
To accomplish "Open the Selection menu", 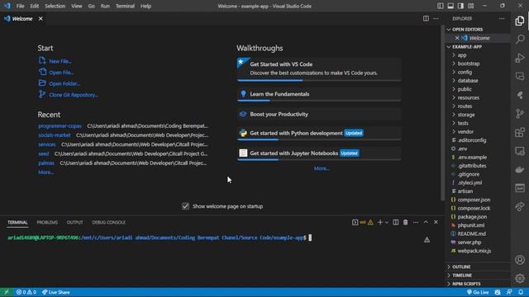I will tap(55, 6).
